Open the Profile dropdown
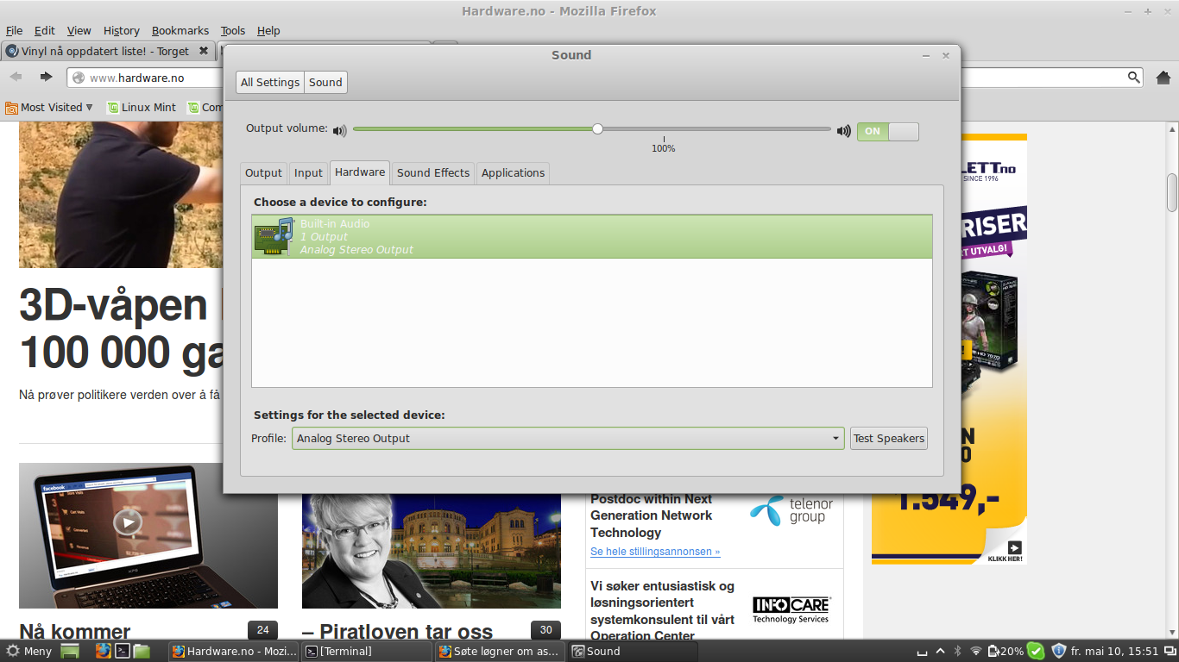 pyautogui.click(x=568, y=438)
